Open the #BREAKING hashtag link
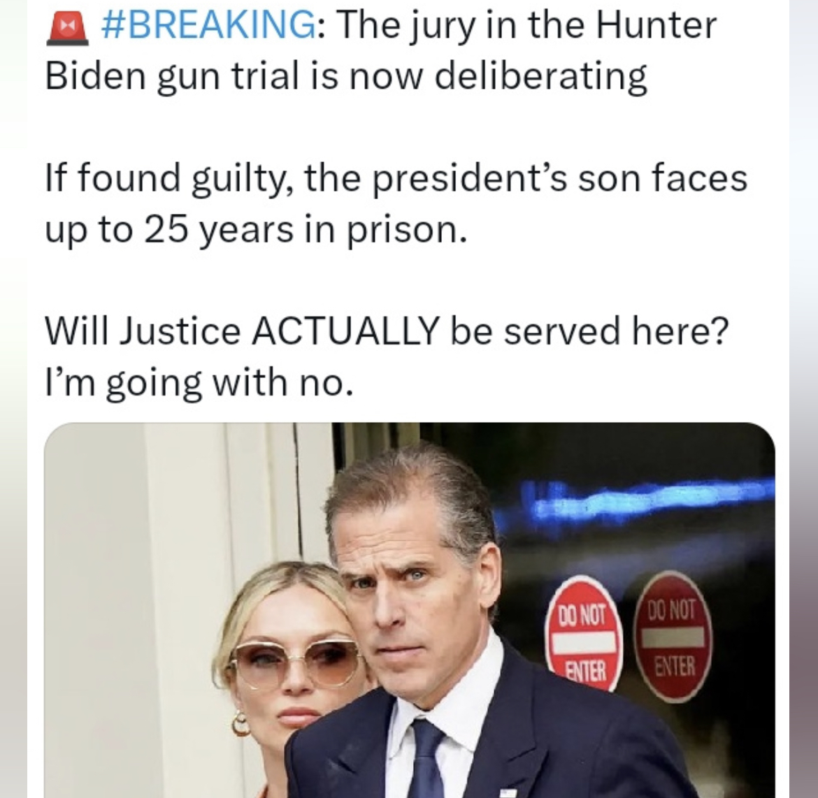This screenshot has height=798, width=818. (x=207, y=26)
